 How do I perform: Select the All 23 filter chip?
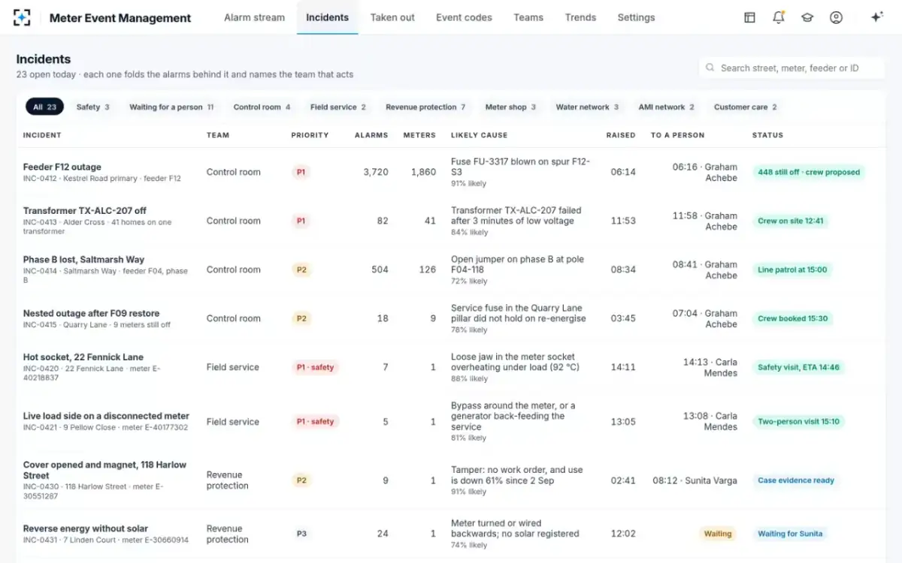(x=44, y=107)
